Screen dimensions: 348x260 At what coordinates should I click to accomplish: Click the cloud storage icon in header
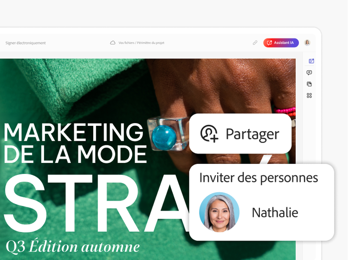coord(113,43)
